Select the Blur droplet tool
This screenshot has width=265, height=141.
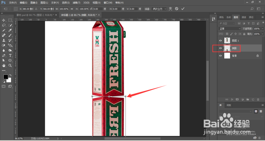point(3,51)
